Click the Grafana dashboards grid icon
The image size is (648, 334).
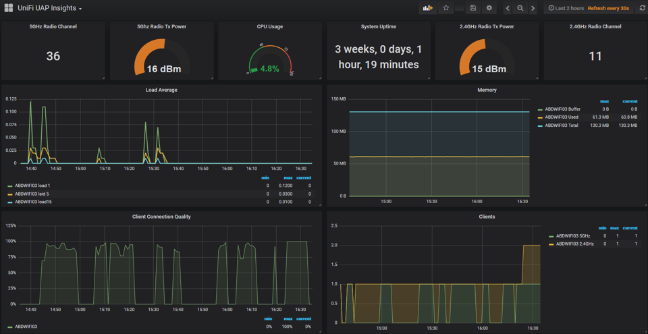(x=8, y=8)
